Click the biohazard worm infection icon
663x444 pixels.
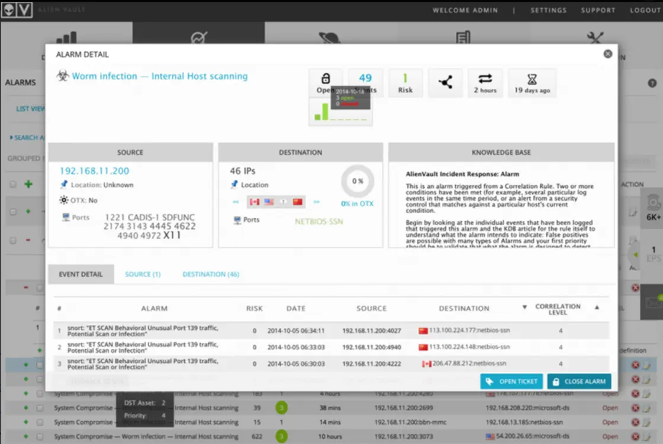coord(63,76)
